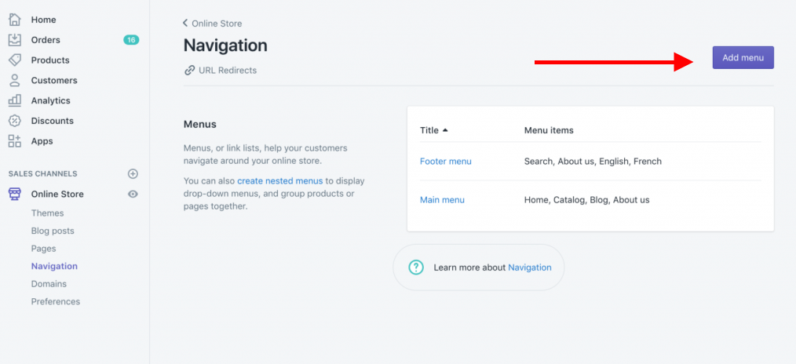The width and height of the screenshot is (796, 364).
Task: Sort menus by Title column arrow
Action: point(445,130)
